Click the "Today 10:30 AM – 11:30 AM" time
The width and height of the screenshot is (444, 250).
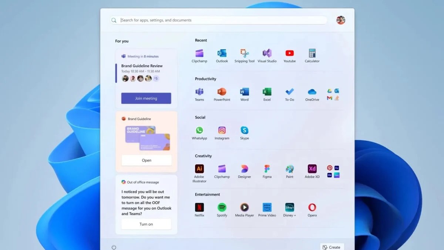point(141,71)
